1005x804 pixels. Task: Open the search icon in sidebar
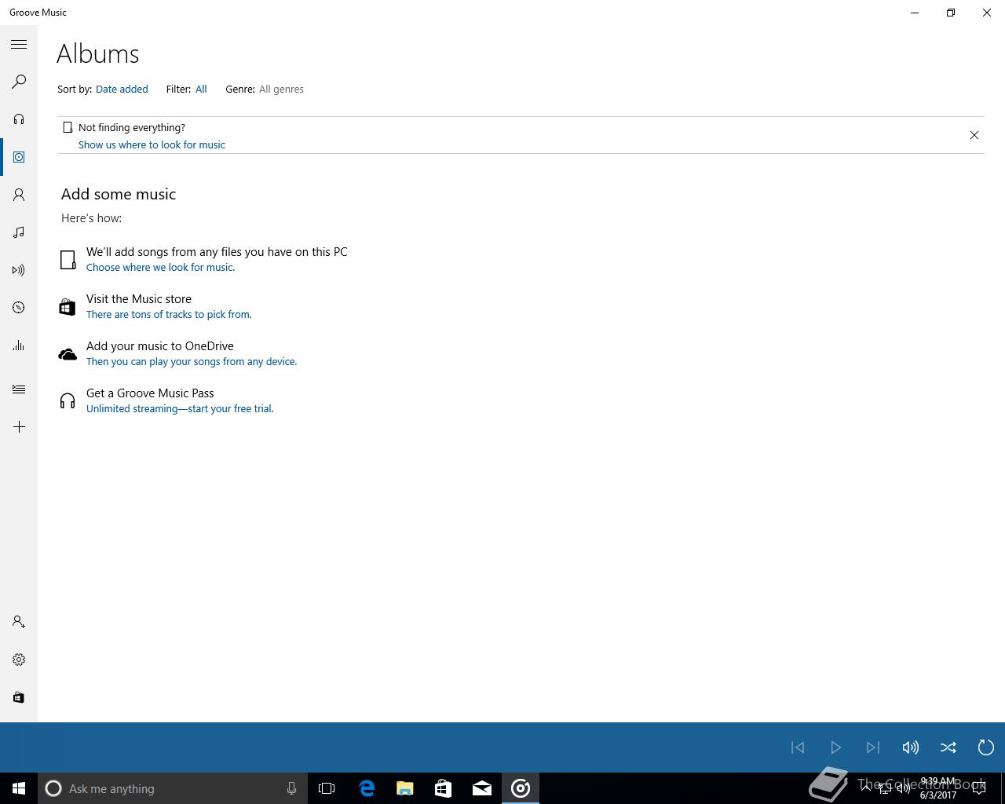pyautogui.click(x=19, y=82)
